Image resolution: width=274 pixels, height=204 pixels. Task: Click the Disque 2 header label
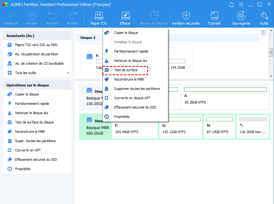tap(88, 38)
